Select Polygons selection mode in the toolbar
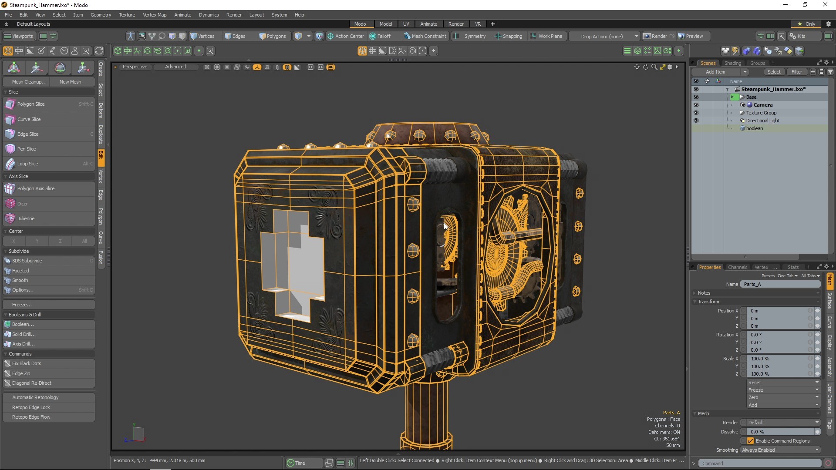836x470 pixels. [x=273, y=36]
